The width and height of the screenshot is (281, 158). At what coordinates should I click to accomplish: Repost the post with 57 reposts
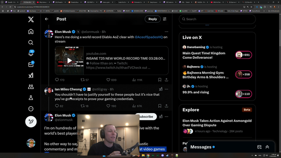pyautogui.click(x=85, y=80)
